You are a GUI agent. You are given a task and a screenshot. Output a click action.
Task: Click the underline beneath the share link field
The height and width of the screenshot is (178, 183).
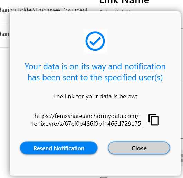86,128
